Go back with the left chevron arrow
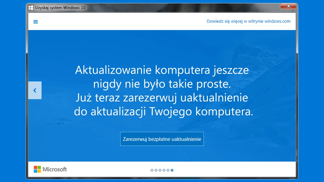 coord(35,90)
